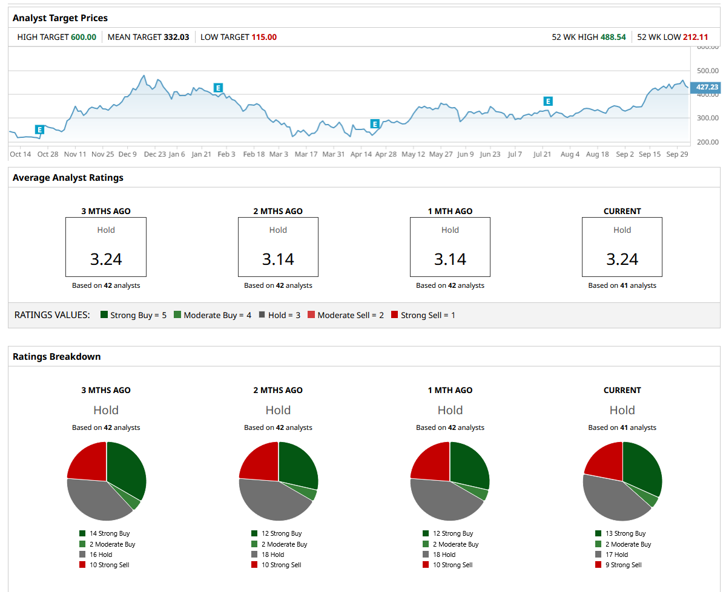
Task: Click the 3 MTHS AGO ratings pie chart
Action: 107,481
